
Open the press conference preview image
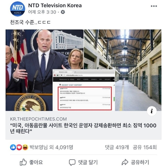pos(45,70)
